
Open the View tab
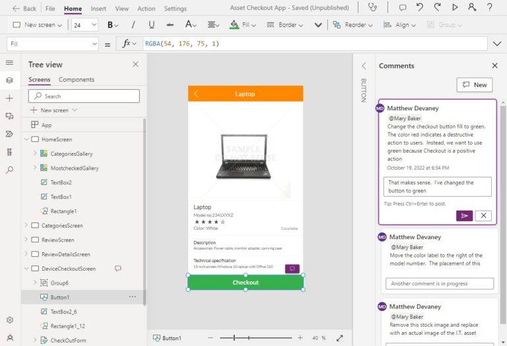(122, 9)
